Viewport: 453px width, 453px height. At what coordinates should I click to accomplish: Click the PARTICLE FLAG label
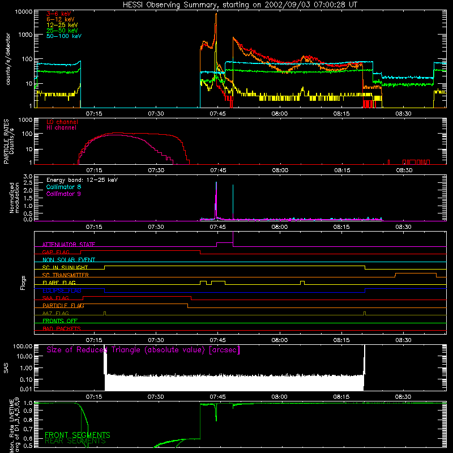[63, 305]
